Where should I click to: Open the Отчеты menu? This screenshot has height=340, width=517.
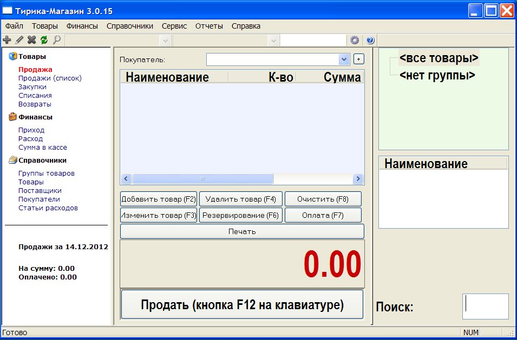[x=209, y=26]
